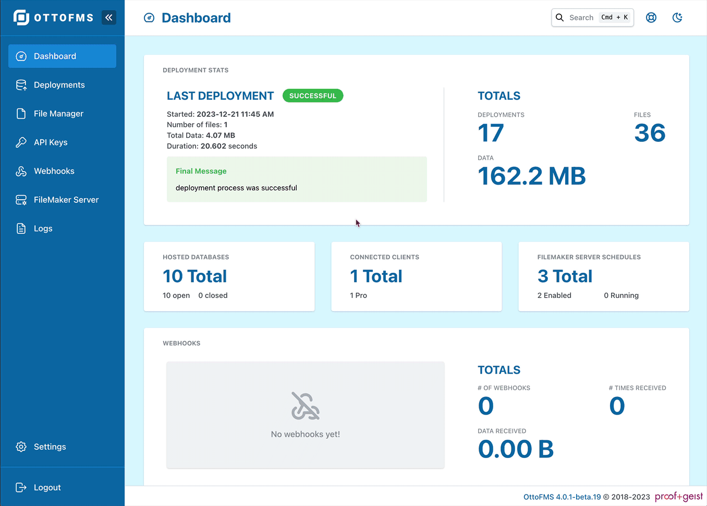
Task: Collapse the sidebar with the double-chevron button
Action: 109,18
